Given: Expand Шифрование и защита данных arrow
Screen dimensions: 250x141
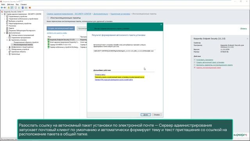Looking at the screenshot, I should pos(7,47).
